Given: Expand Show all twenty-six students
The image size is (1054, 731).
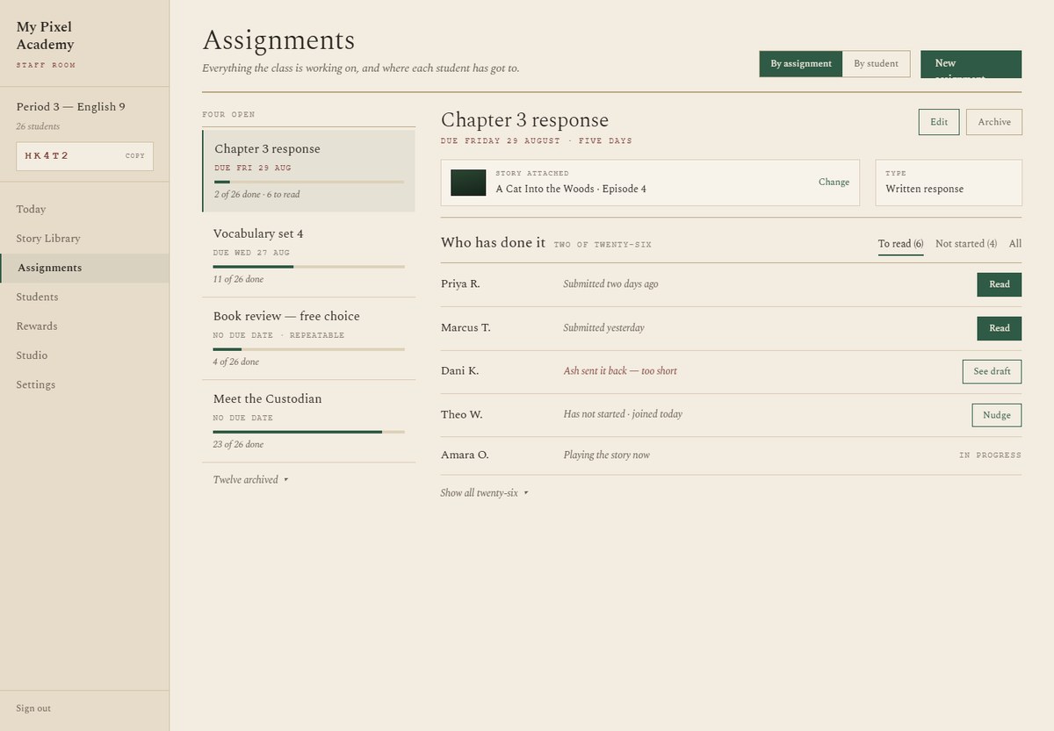Looking at the screenshot, I should coord(484,493).
